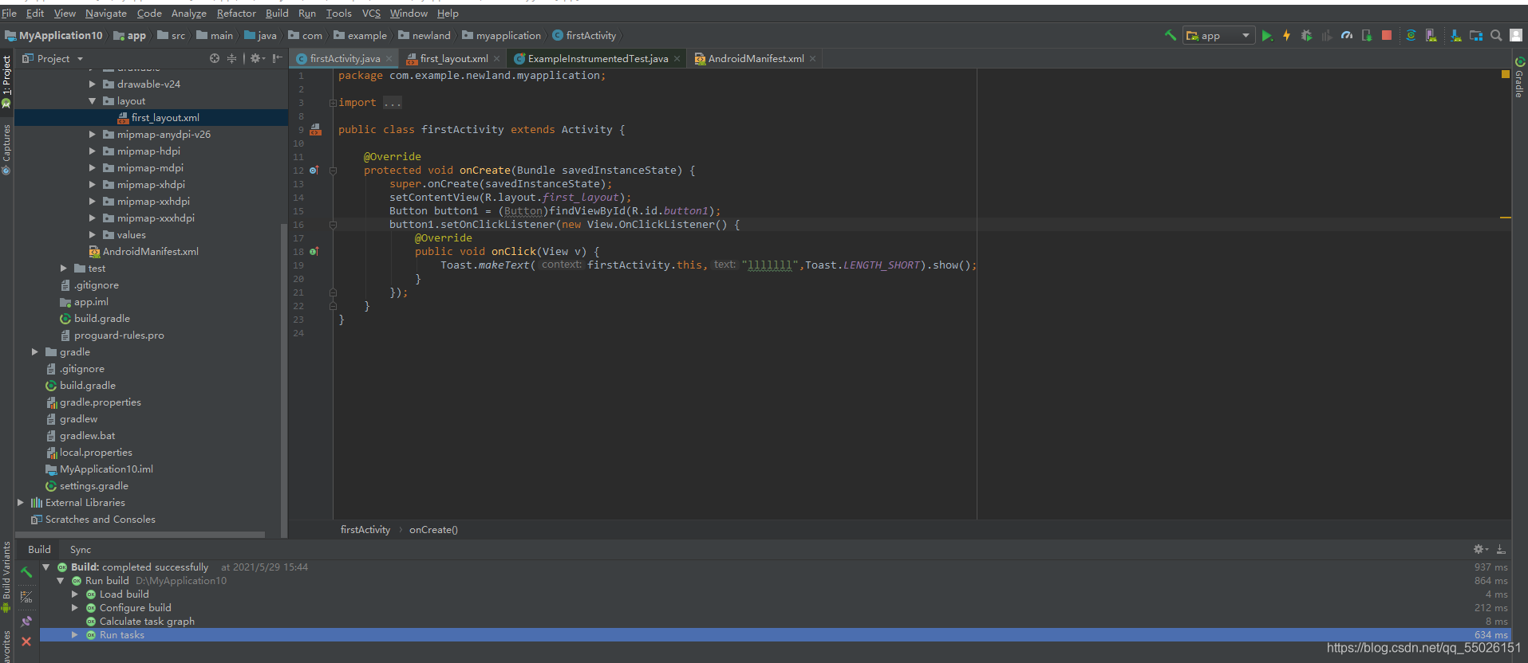Viewport: 1528px width, 663px height.
Task: Close the Build panel with the red X
Action: [26, 641]
